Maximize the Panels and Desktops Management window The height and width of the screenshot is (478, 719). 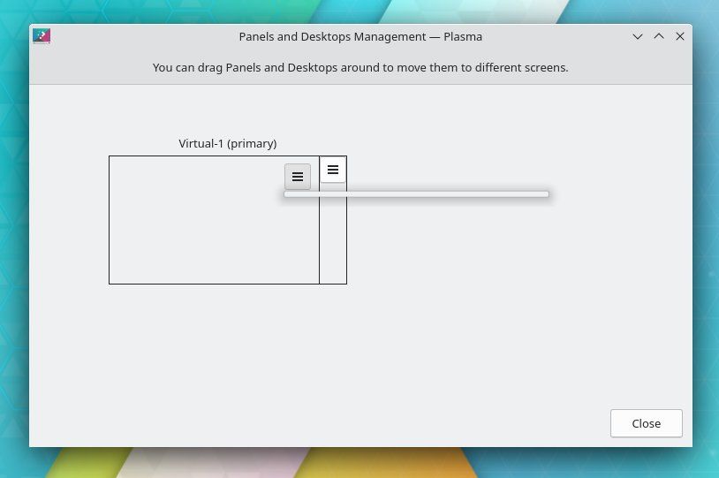click(x=659, y=37)
